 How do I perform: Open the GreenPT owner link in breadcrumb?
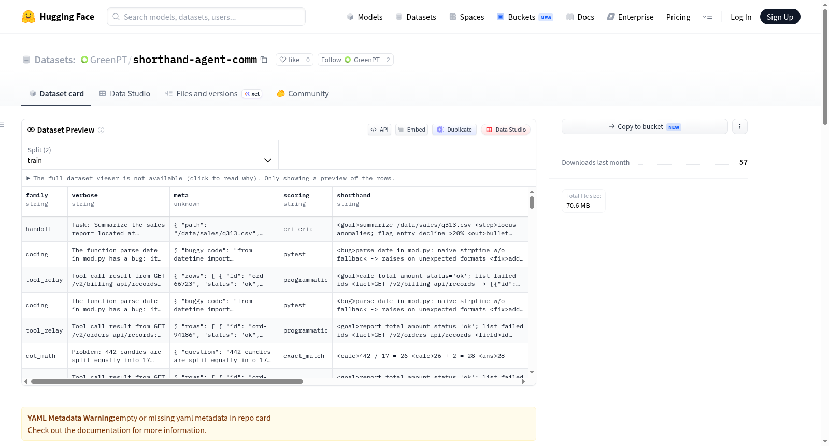coord(108,60)
